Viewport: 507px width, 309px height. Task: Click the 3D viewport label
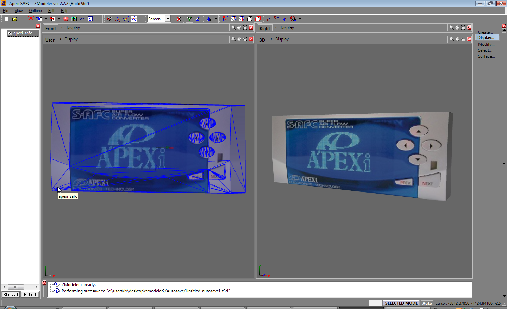(262, 40)
